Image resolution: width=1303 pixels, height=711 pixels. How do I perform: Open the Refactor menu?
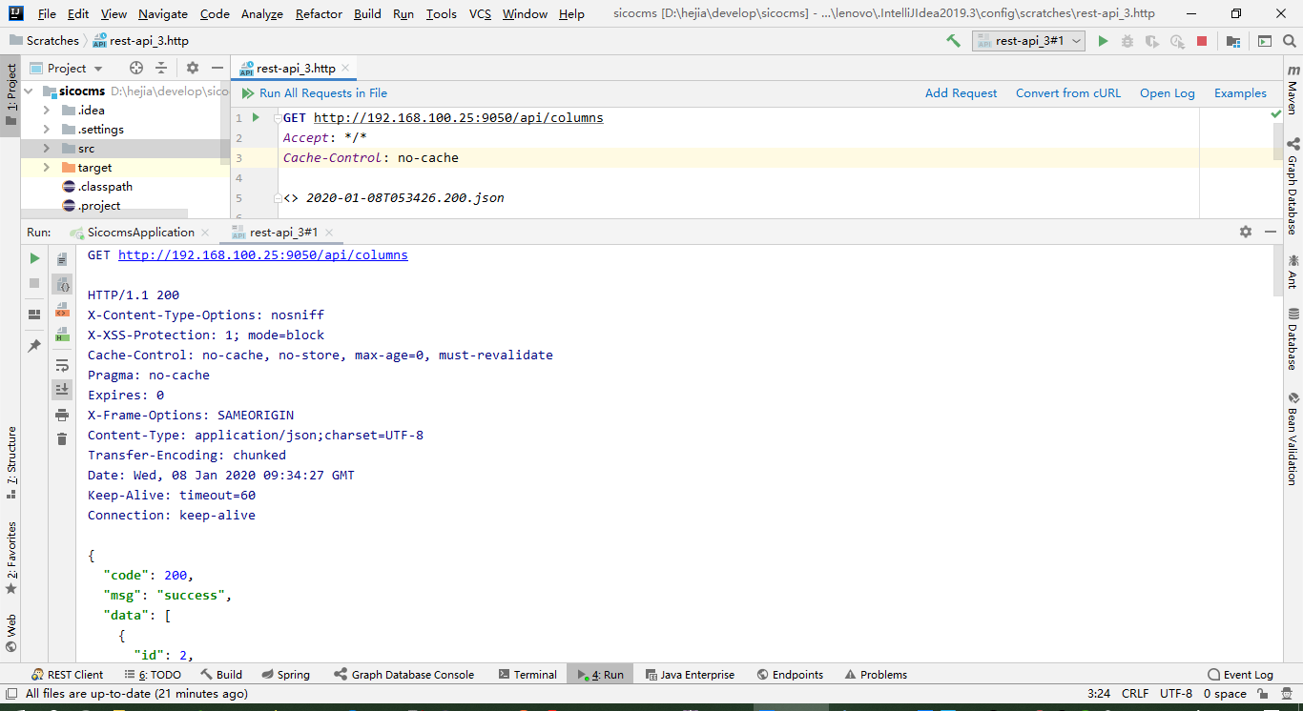(318, 13)
